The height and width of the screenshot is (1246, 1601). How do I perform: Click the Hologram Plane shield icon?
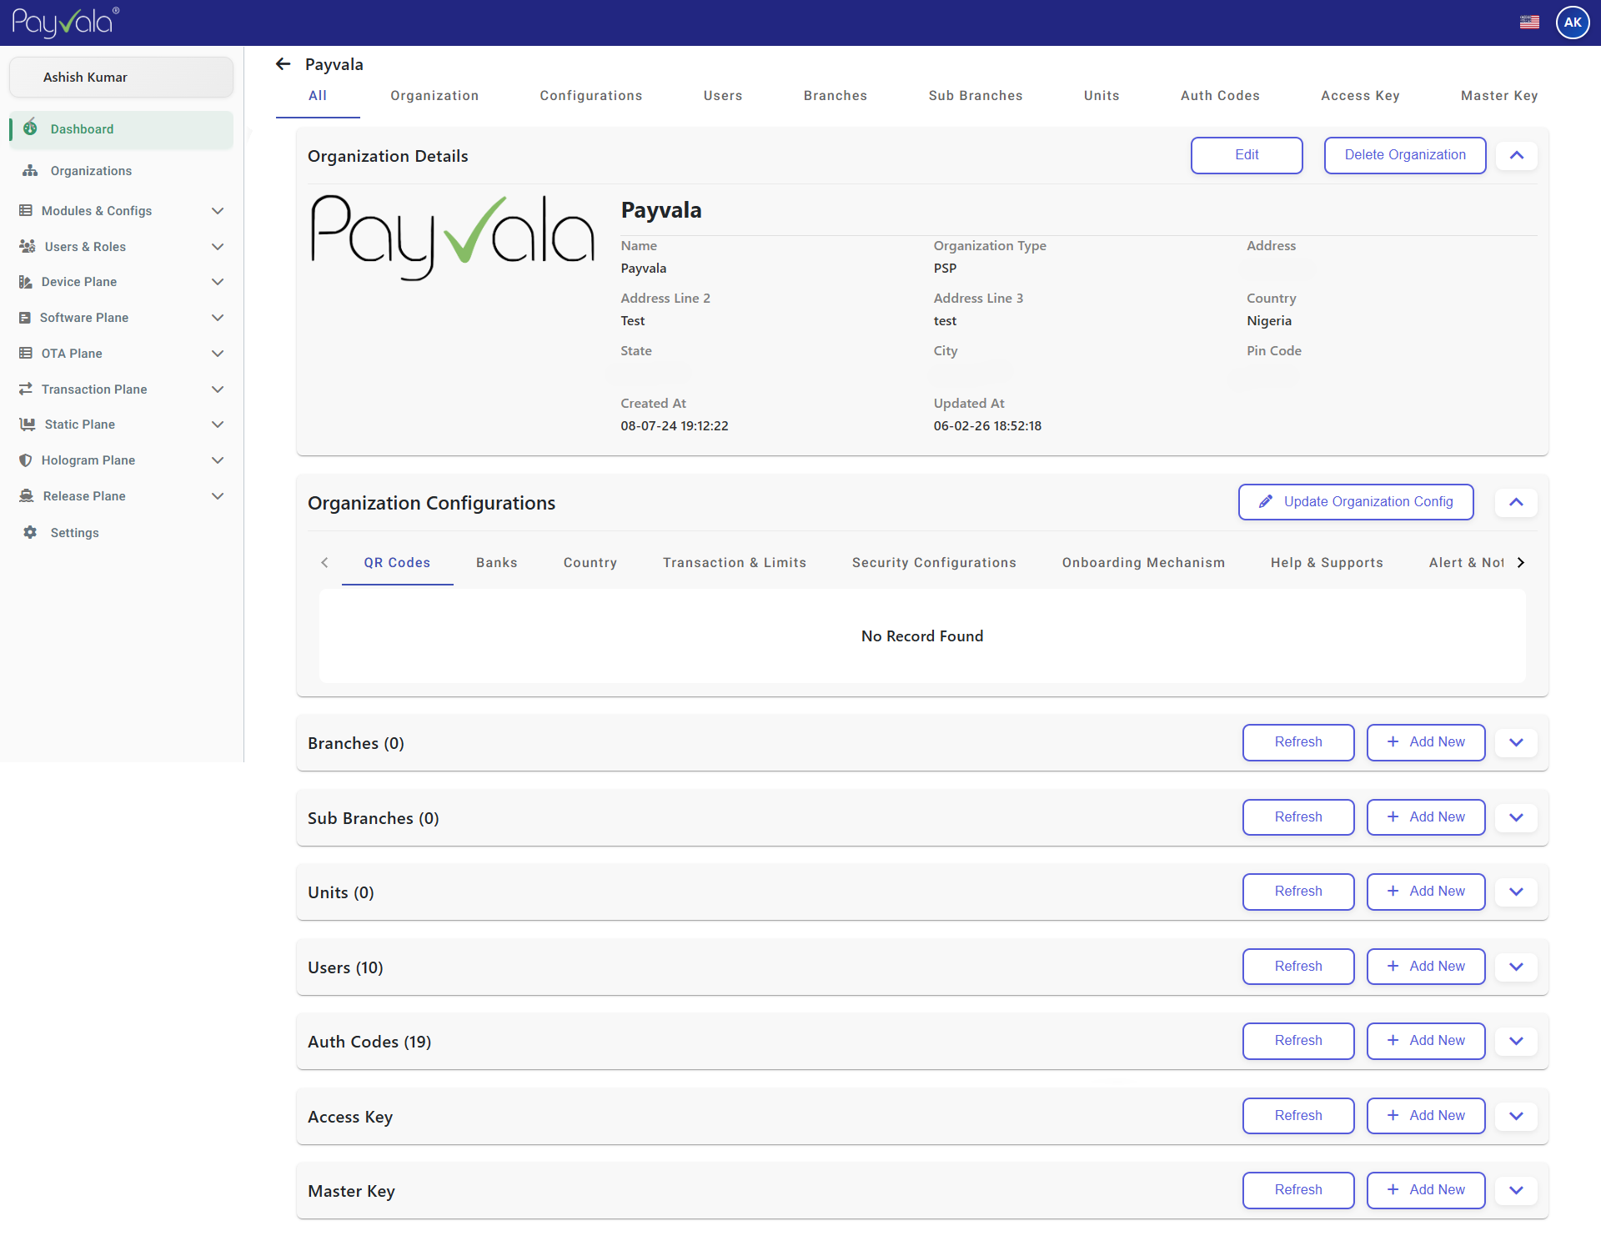point(26,460)
